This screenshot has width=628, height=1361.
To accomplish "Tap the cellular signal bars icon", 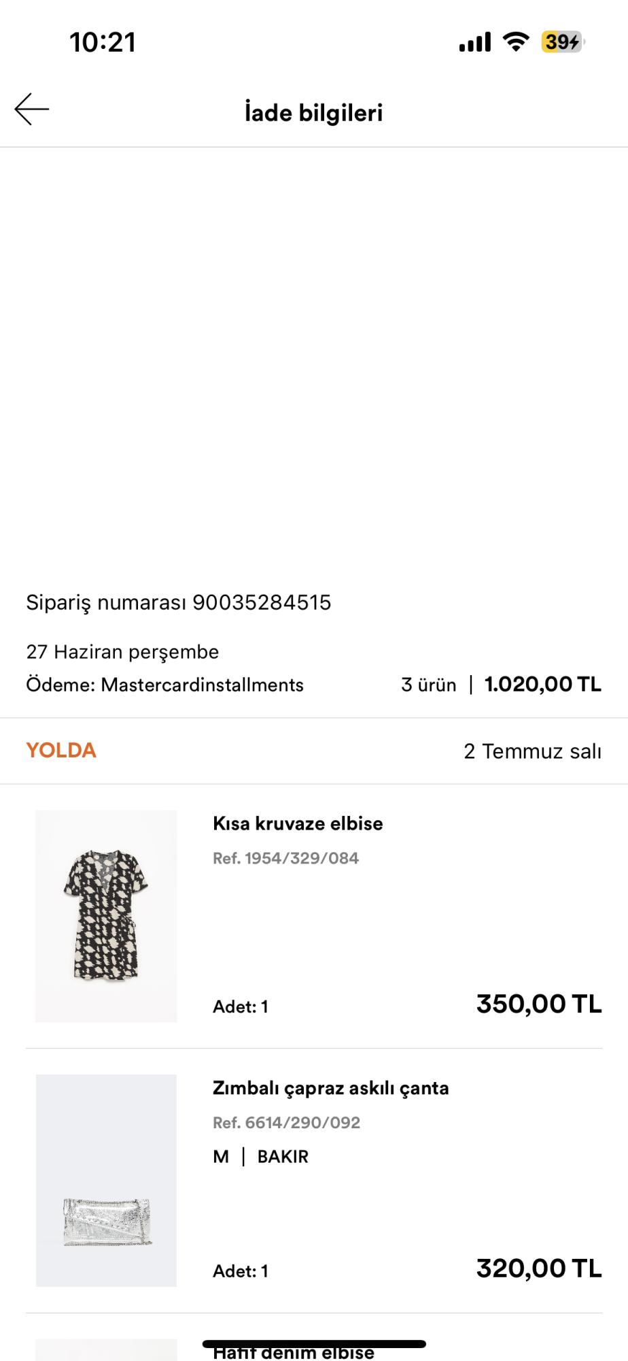I will pos(474,42).
